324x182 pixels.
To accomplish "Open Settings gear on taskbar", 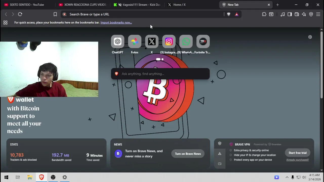I will pyautogui.click(x=65, y=177).
